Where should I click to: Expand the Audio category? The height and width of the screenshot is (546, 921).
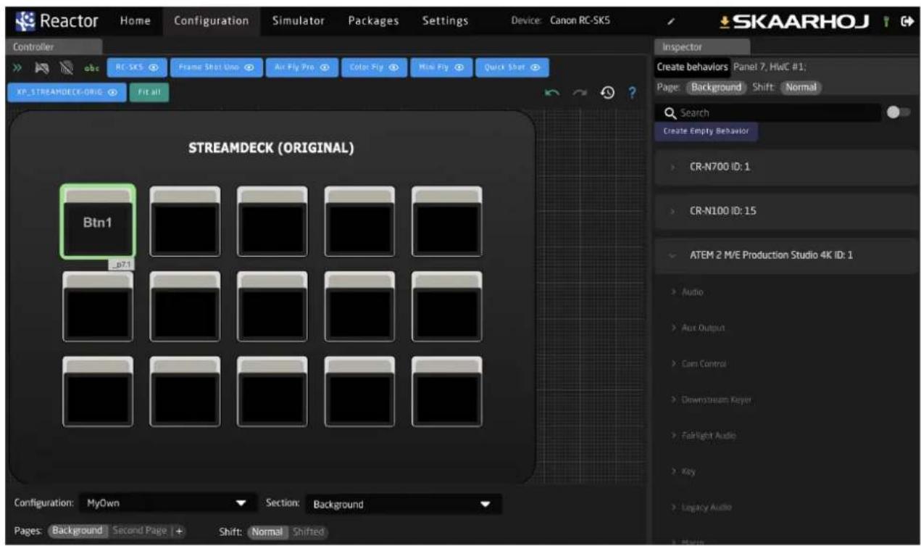tap(688, 291)
